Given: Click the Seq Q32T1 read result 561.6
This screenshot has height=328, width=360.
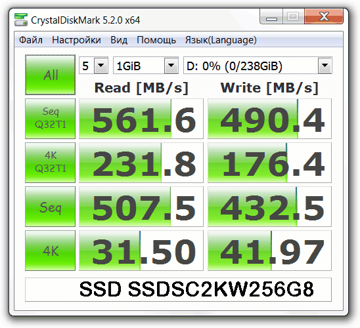Looking at the screenshot, I should [x=141, y=119].
